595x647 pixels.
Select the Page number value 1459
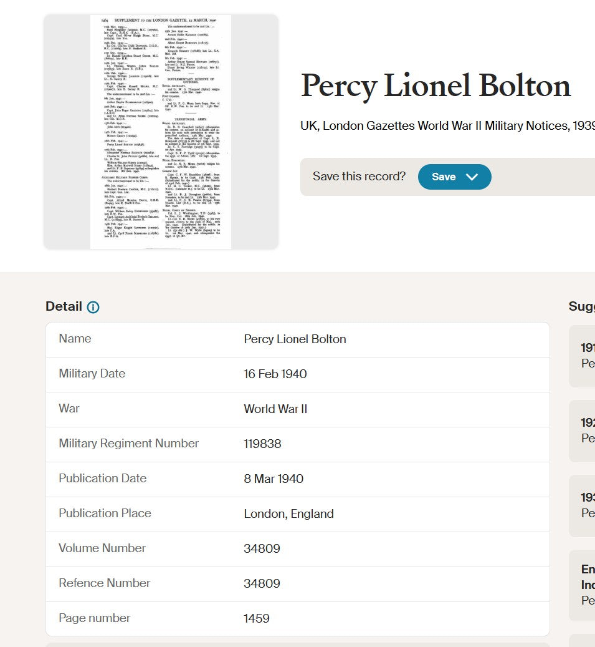(x=256, y=618)
